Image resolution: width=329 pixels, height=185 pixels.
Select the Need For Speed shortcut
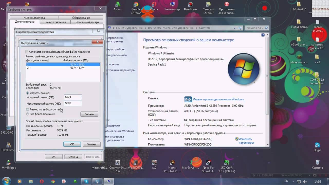[x=208, y=166]
